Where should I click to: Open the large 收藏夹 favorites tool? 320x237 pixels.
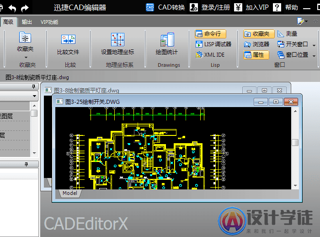click(25, 42)
